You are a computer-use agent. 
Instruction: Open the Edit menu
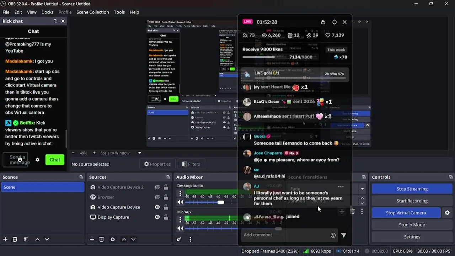[18, 12]
